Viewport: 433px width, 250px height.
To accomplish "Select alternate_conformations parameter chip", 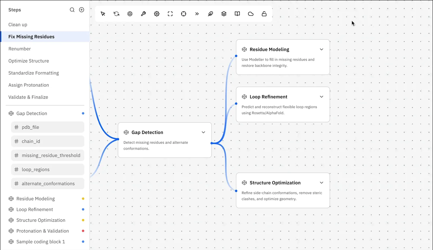I will (x=48, y=183).
